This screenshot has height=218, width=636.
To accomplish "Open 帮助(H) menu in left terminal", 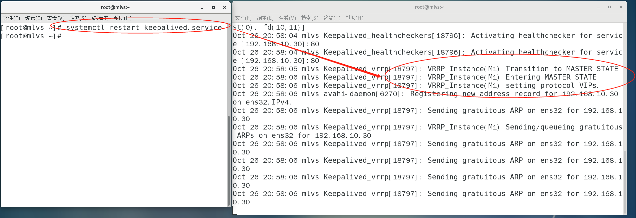I will pyautogui.click(x=123, y=18).
